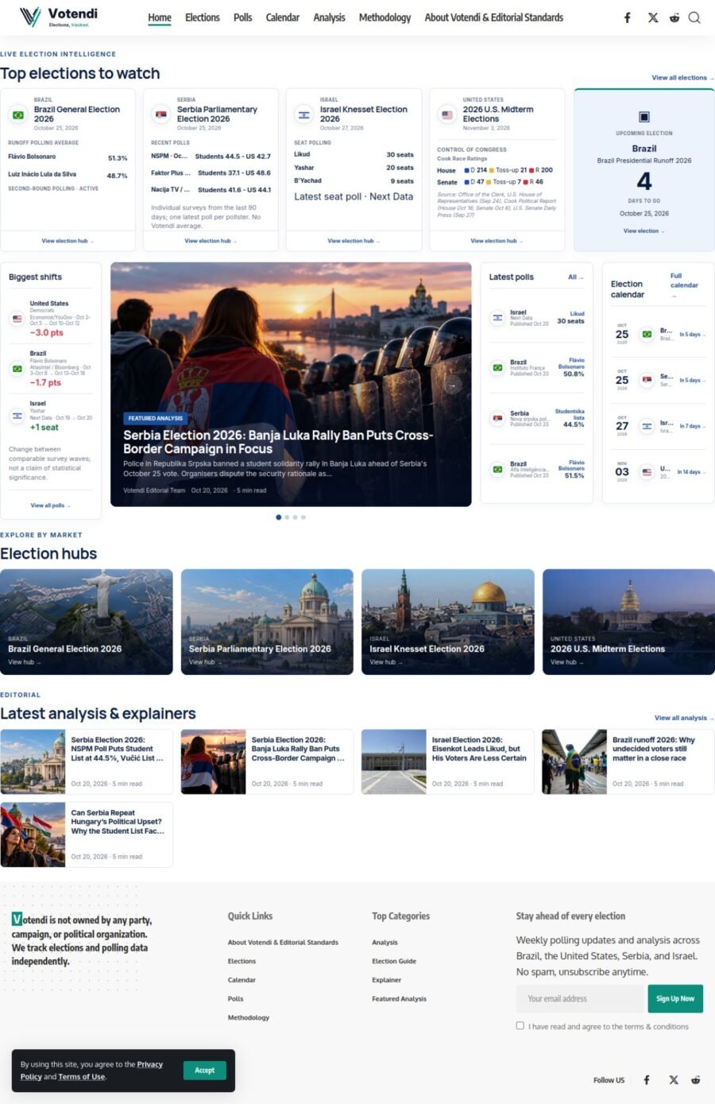Open the Calendar nav item
Screen dimensions: 715x1104
(x=283, y=17)
